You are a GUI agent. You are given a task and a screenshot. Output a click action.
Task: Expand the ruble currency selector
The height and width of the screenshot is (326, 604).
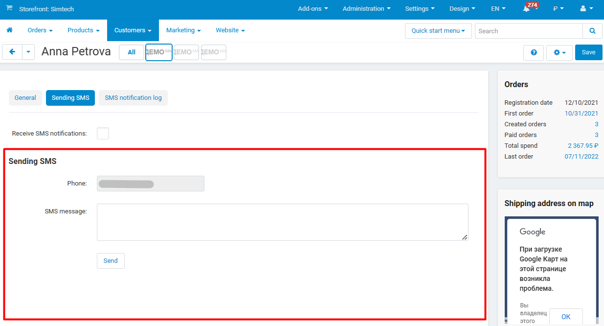click(558, 9)
